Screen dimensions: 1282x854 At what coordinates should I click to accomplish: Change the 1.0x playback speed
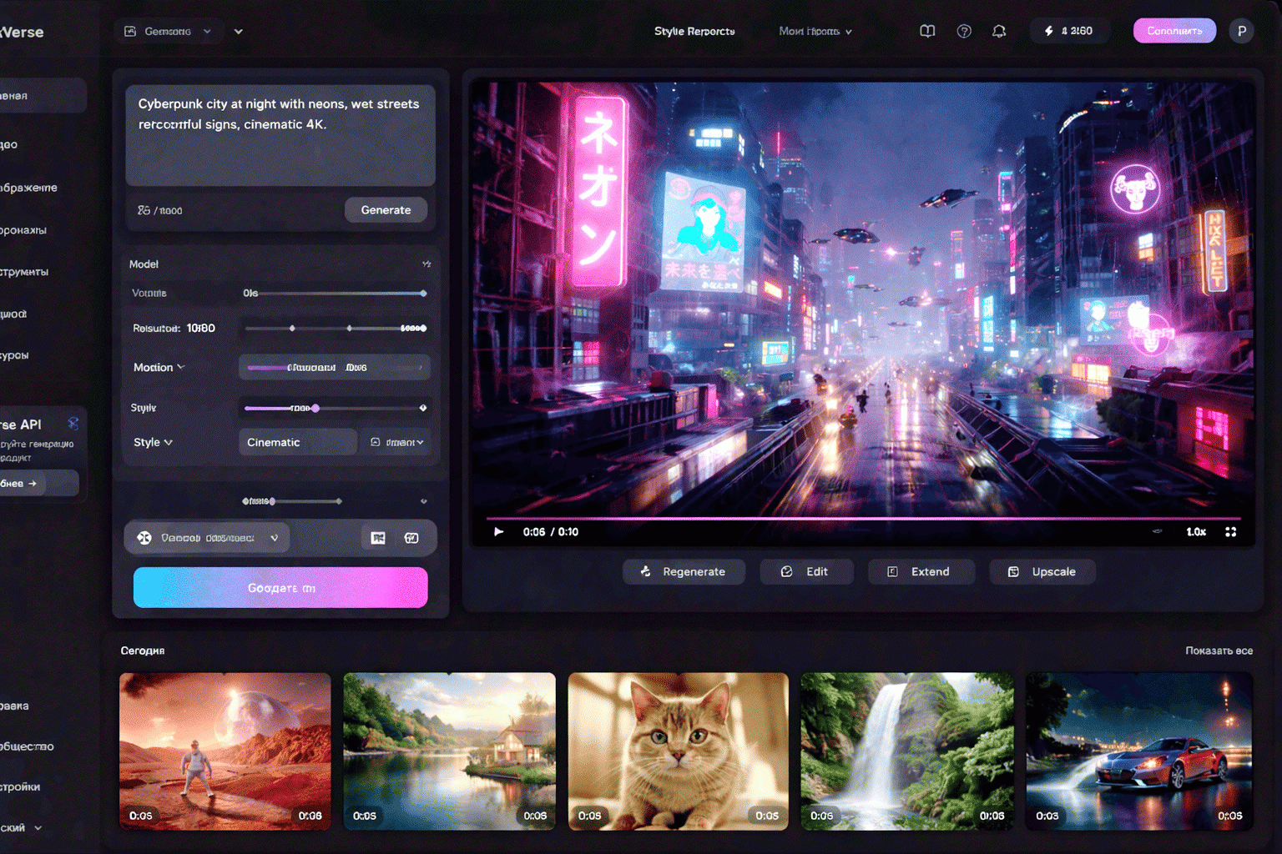[1196, 531]
